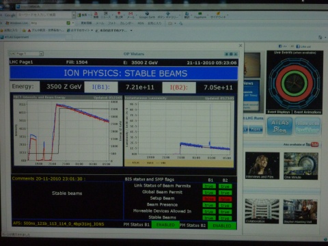Open the Gmail toolbar icon
The height and width of the screenshot is (246, 328).
point(131,15)
